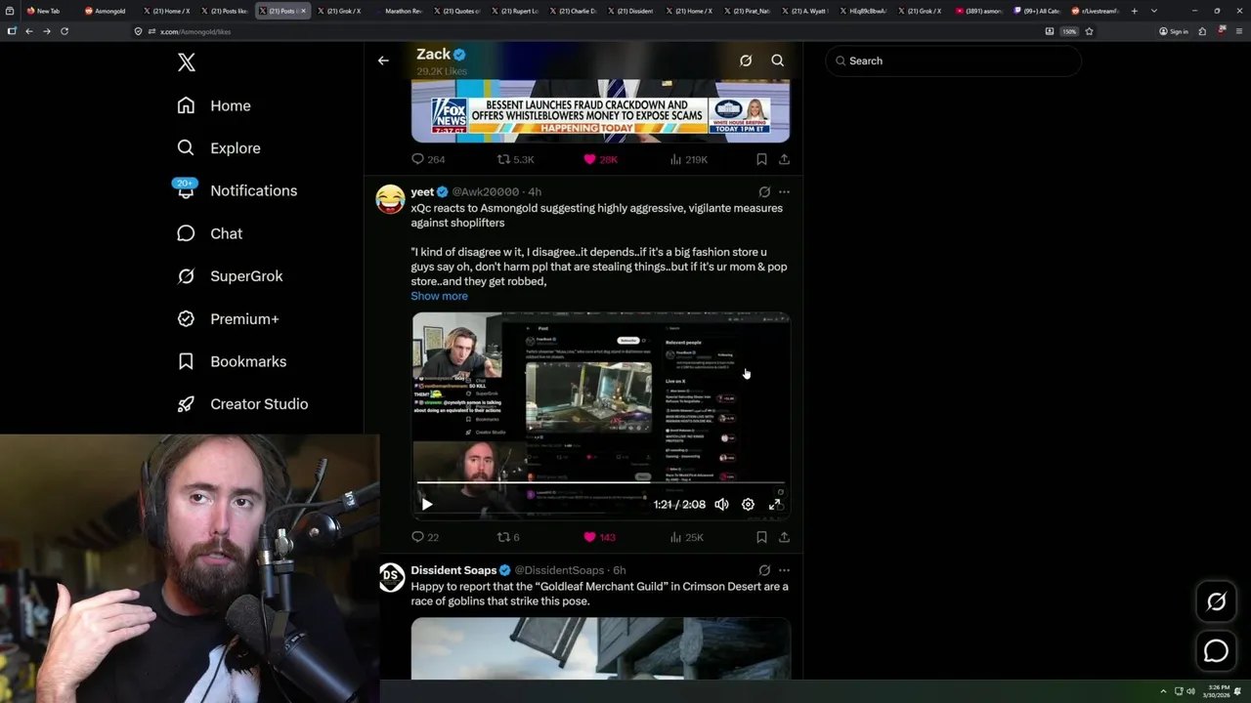Click Grok explain icon on yeet's post
This screenshot has width=1251, height=703.
[x=764, y=192]
